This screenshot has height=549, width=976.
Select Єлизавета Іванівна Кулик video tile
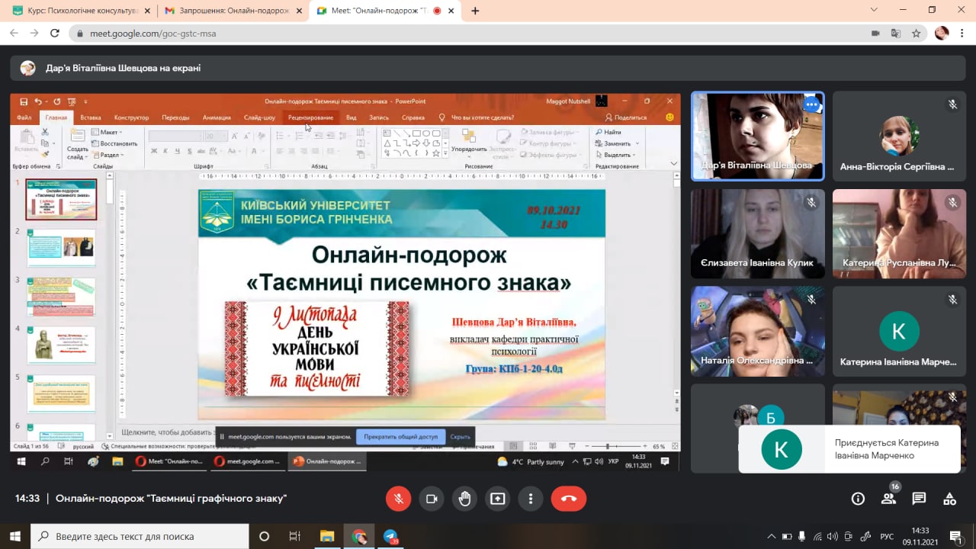(757, 233)
